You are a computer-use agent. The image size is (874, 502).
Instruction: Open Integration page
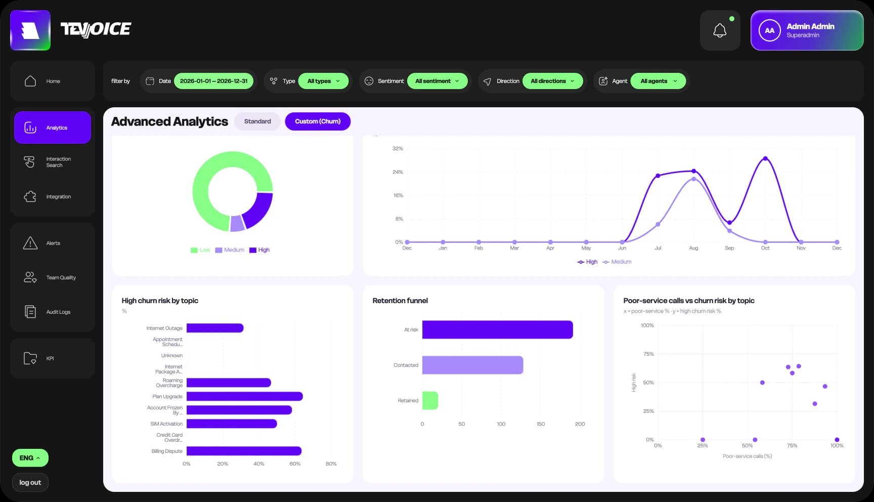click(x=53, y=196)
